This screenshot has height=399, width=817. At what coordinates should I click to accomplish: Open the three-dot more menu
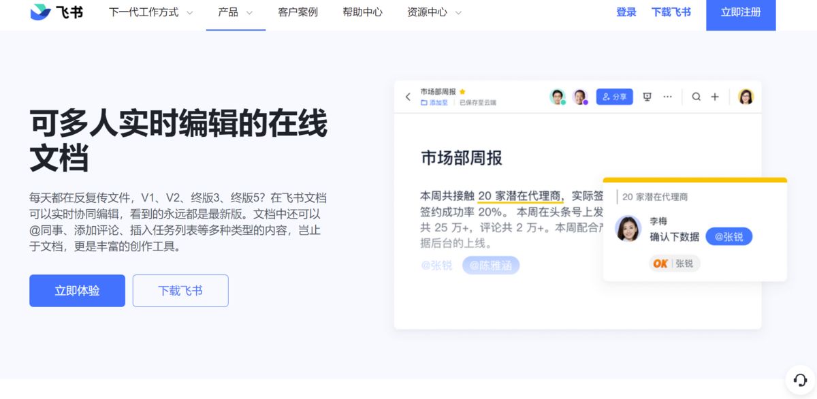click(x=668, y=97)
